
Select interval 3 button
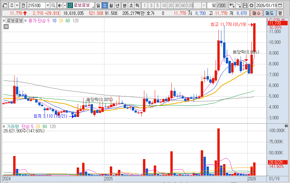pyautogui.click(x=151, y=5)
